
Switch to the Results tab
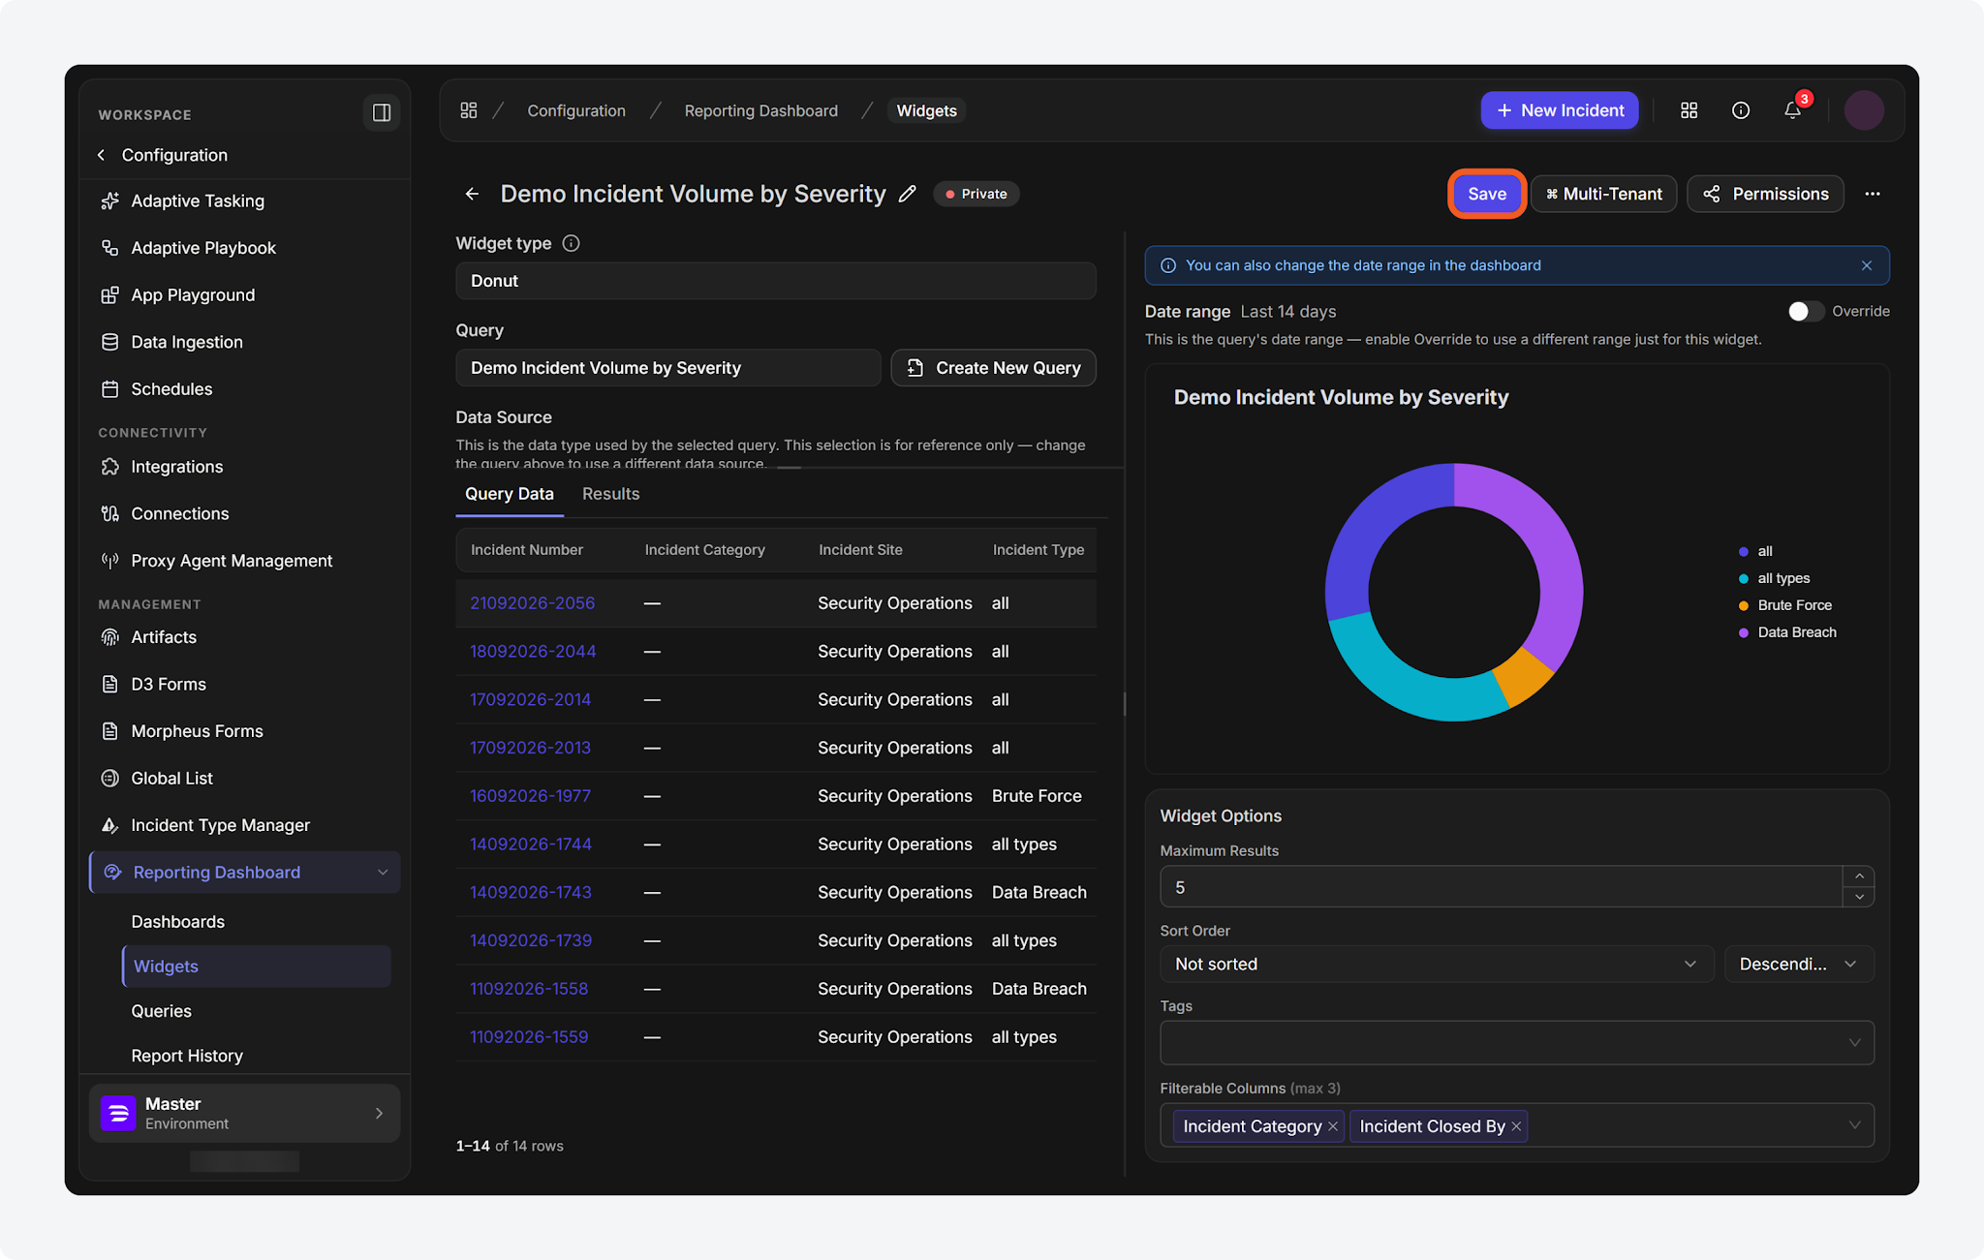610,494
